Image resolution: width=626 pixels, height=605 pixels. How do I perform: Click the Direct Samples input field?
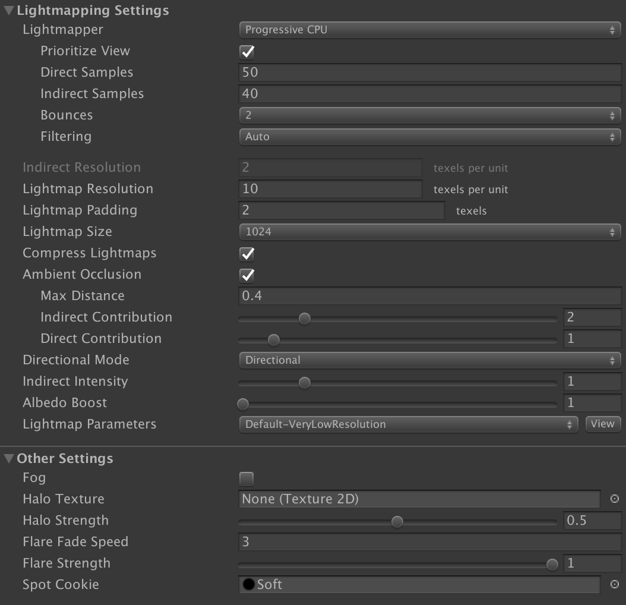pos(429,73)
